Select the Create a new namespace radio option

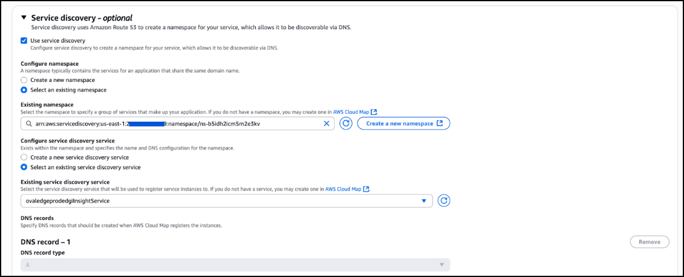point(24,80)
